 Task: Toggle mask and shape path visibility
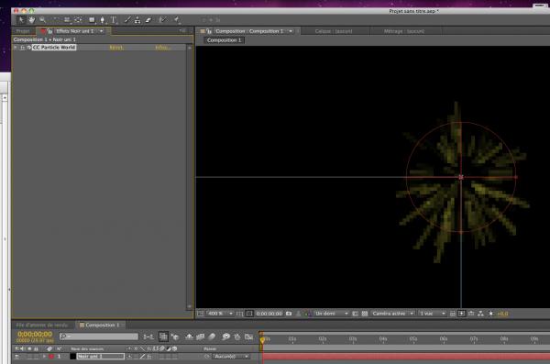pos(249,314)
